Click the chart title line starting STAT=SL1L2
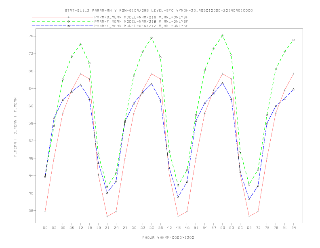 click(159, 11)
